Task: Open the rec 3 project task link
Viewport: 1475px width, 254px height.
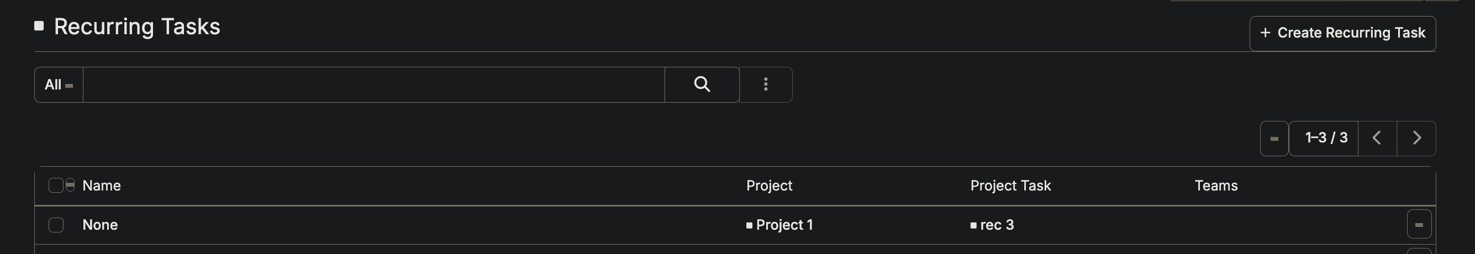Action: click(996, 225)
